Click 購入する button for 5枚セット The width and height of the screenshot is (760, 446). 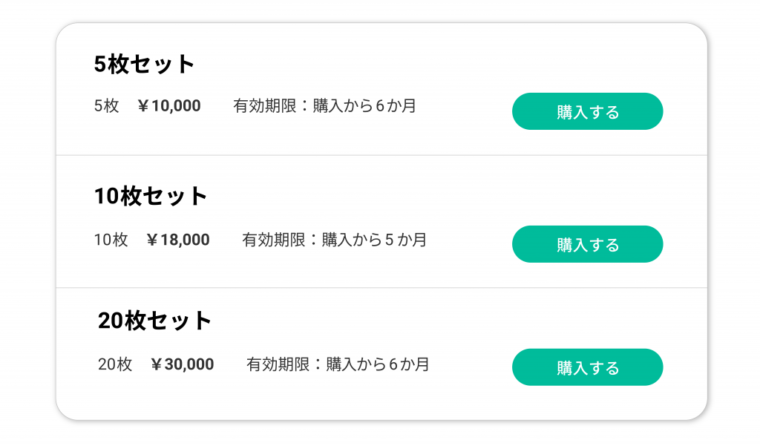[x=587, y=111]
